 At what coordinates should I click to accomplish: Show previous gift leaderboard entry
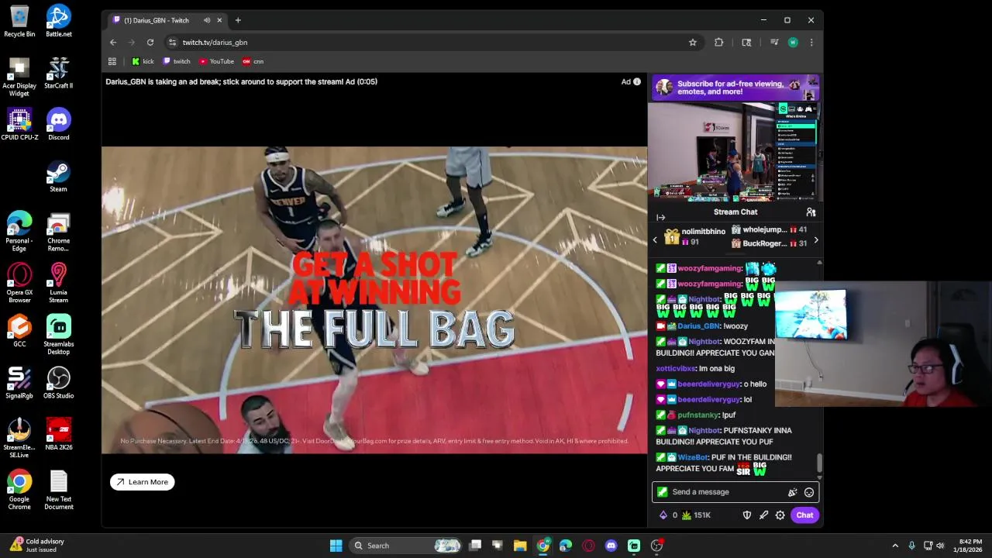(655, 240)
